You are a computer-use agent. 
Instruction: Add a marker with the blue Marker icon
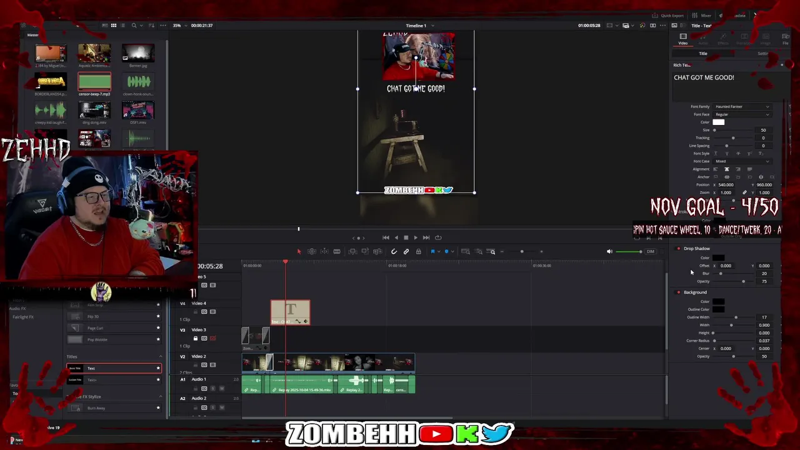click(446, 251)
